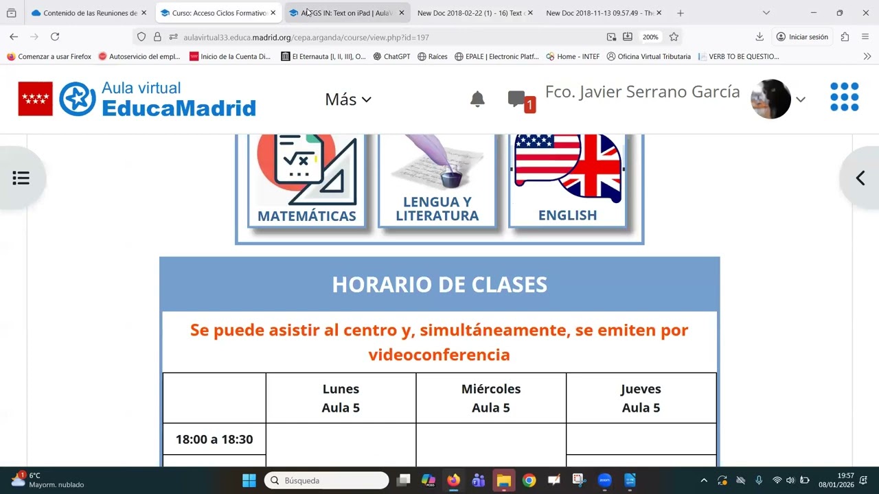Open Firefox downloads panel
Image resolution: width=879 pixels, height=494 pixels.
(759, 37)
